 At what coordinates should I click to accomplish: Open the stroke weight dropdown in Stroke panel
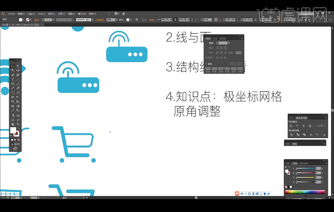pos(229,43)
